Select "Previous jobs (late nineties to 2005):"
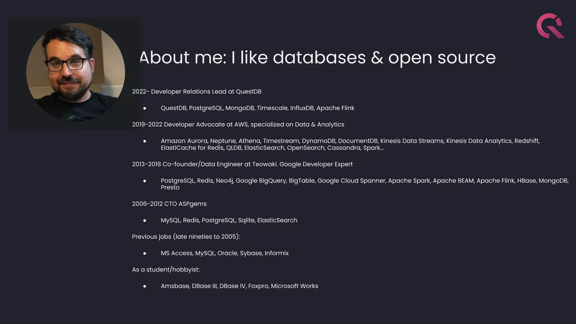This screenshot has width=576, height=324. [186, 237]
